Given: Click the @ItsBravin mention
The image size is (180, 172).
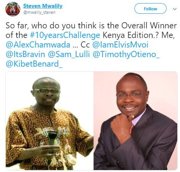Looking at the screenshot, I should 25,54.
